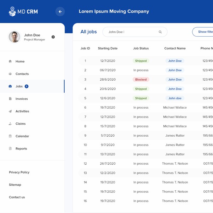This screenshot has width=213, height=213.
Task: Sort by Starting Date column header
Action: click(x=108, y=48)
